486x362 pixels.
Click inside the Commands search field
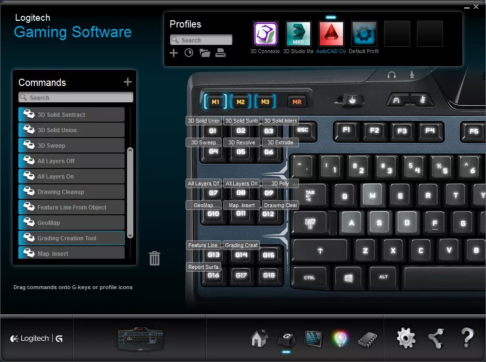coord(76,97)
